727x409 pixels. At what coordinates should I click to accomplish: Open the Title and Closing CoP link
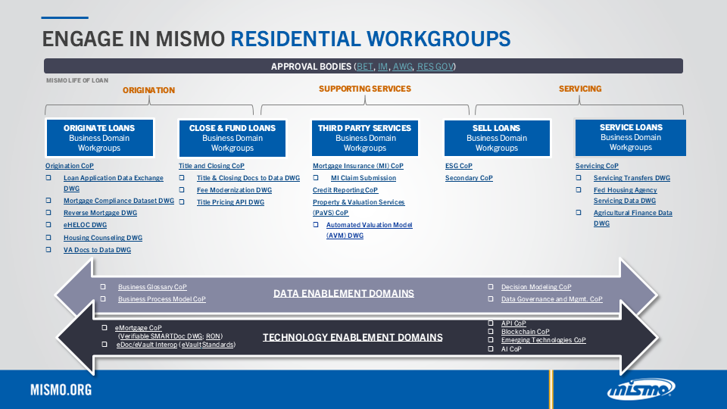tap(211, 166)
